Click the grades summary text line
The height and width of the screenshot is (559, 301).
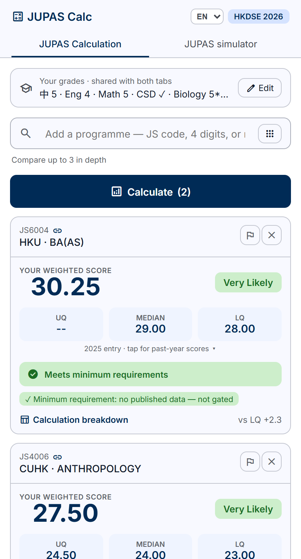pos(134,94)
